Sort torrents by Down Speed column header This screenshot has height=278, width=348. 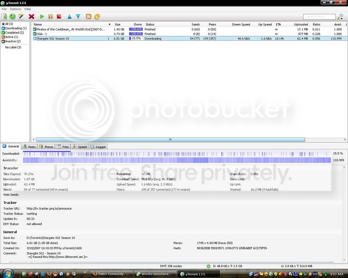coord(241,24)
